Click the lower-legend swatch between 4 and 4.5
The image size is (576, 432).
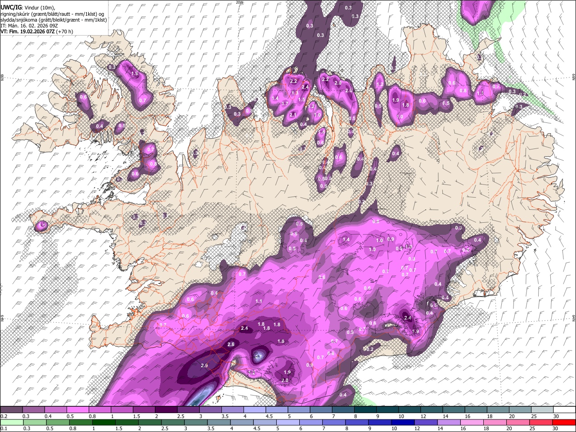point(242,422)
